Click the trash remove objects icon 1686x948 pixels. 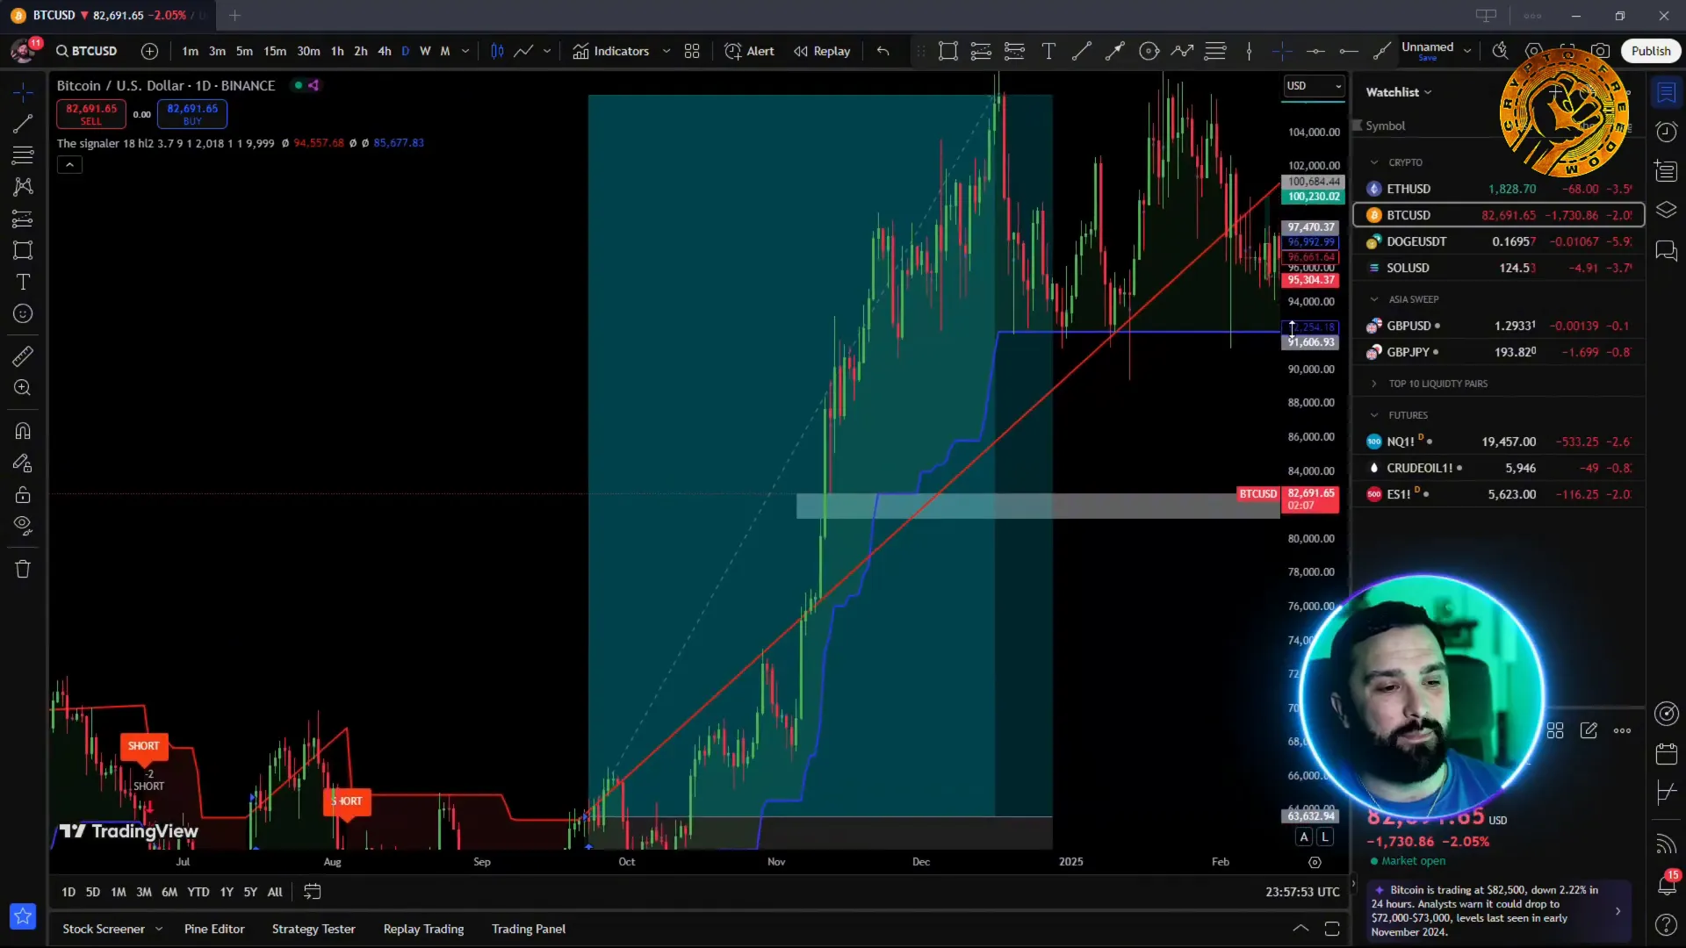tap(23, 569)
